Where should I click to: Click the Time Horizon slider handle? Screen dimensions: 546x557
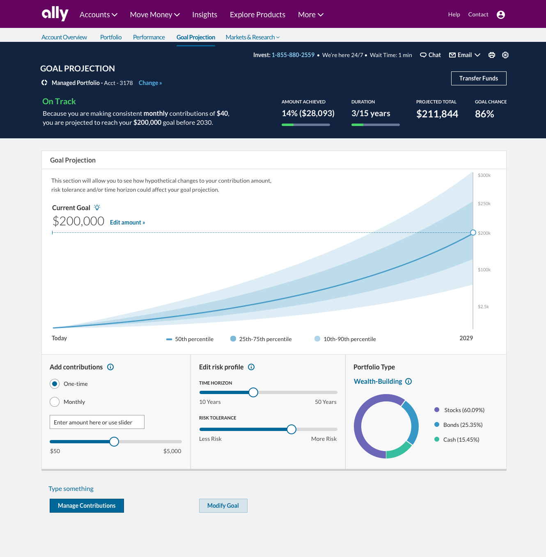253,392
